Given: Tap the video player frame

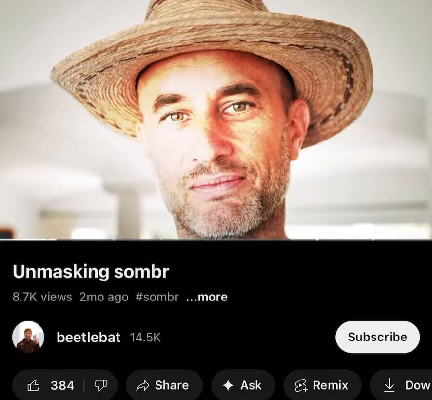Looking at the screenshot, I should pos(216,119).
